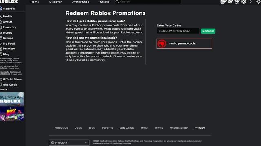Click the Roblox logo
261x146 pixels.
(9, 2)
